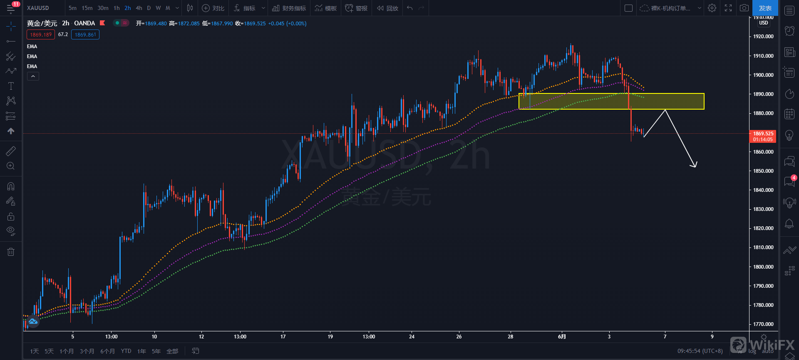The image size is (799, 360).
Task: Click the 对比 compare button
Action: coord(213,8)
